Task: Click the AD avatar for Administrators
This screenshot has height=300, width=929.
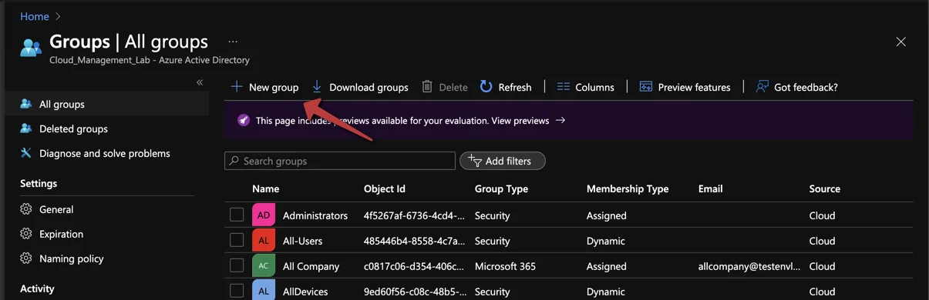Action: 264,215
